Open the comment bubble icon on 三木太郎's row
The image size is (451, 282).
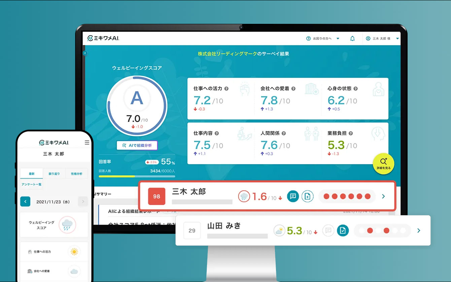pyautogui.click(x=292, y=196)
